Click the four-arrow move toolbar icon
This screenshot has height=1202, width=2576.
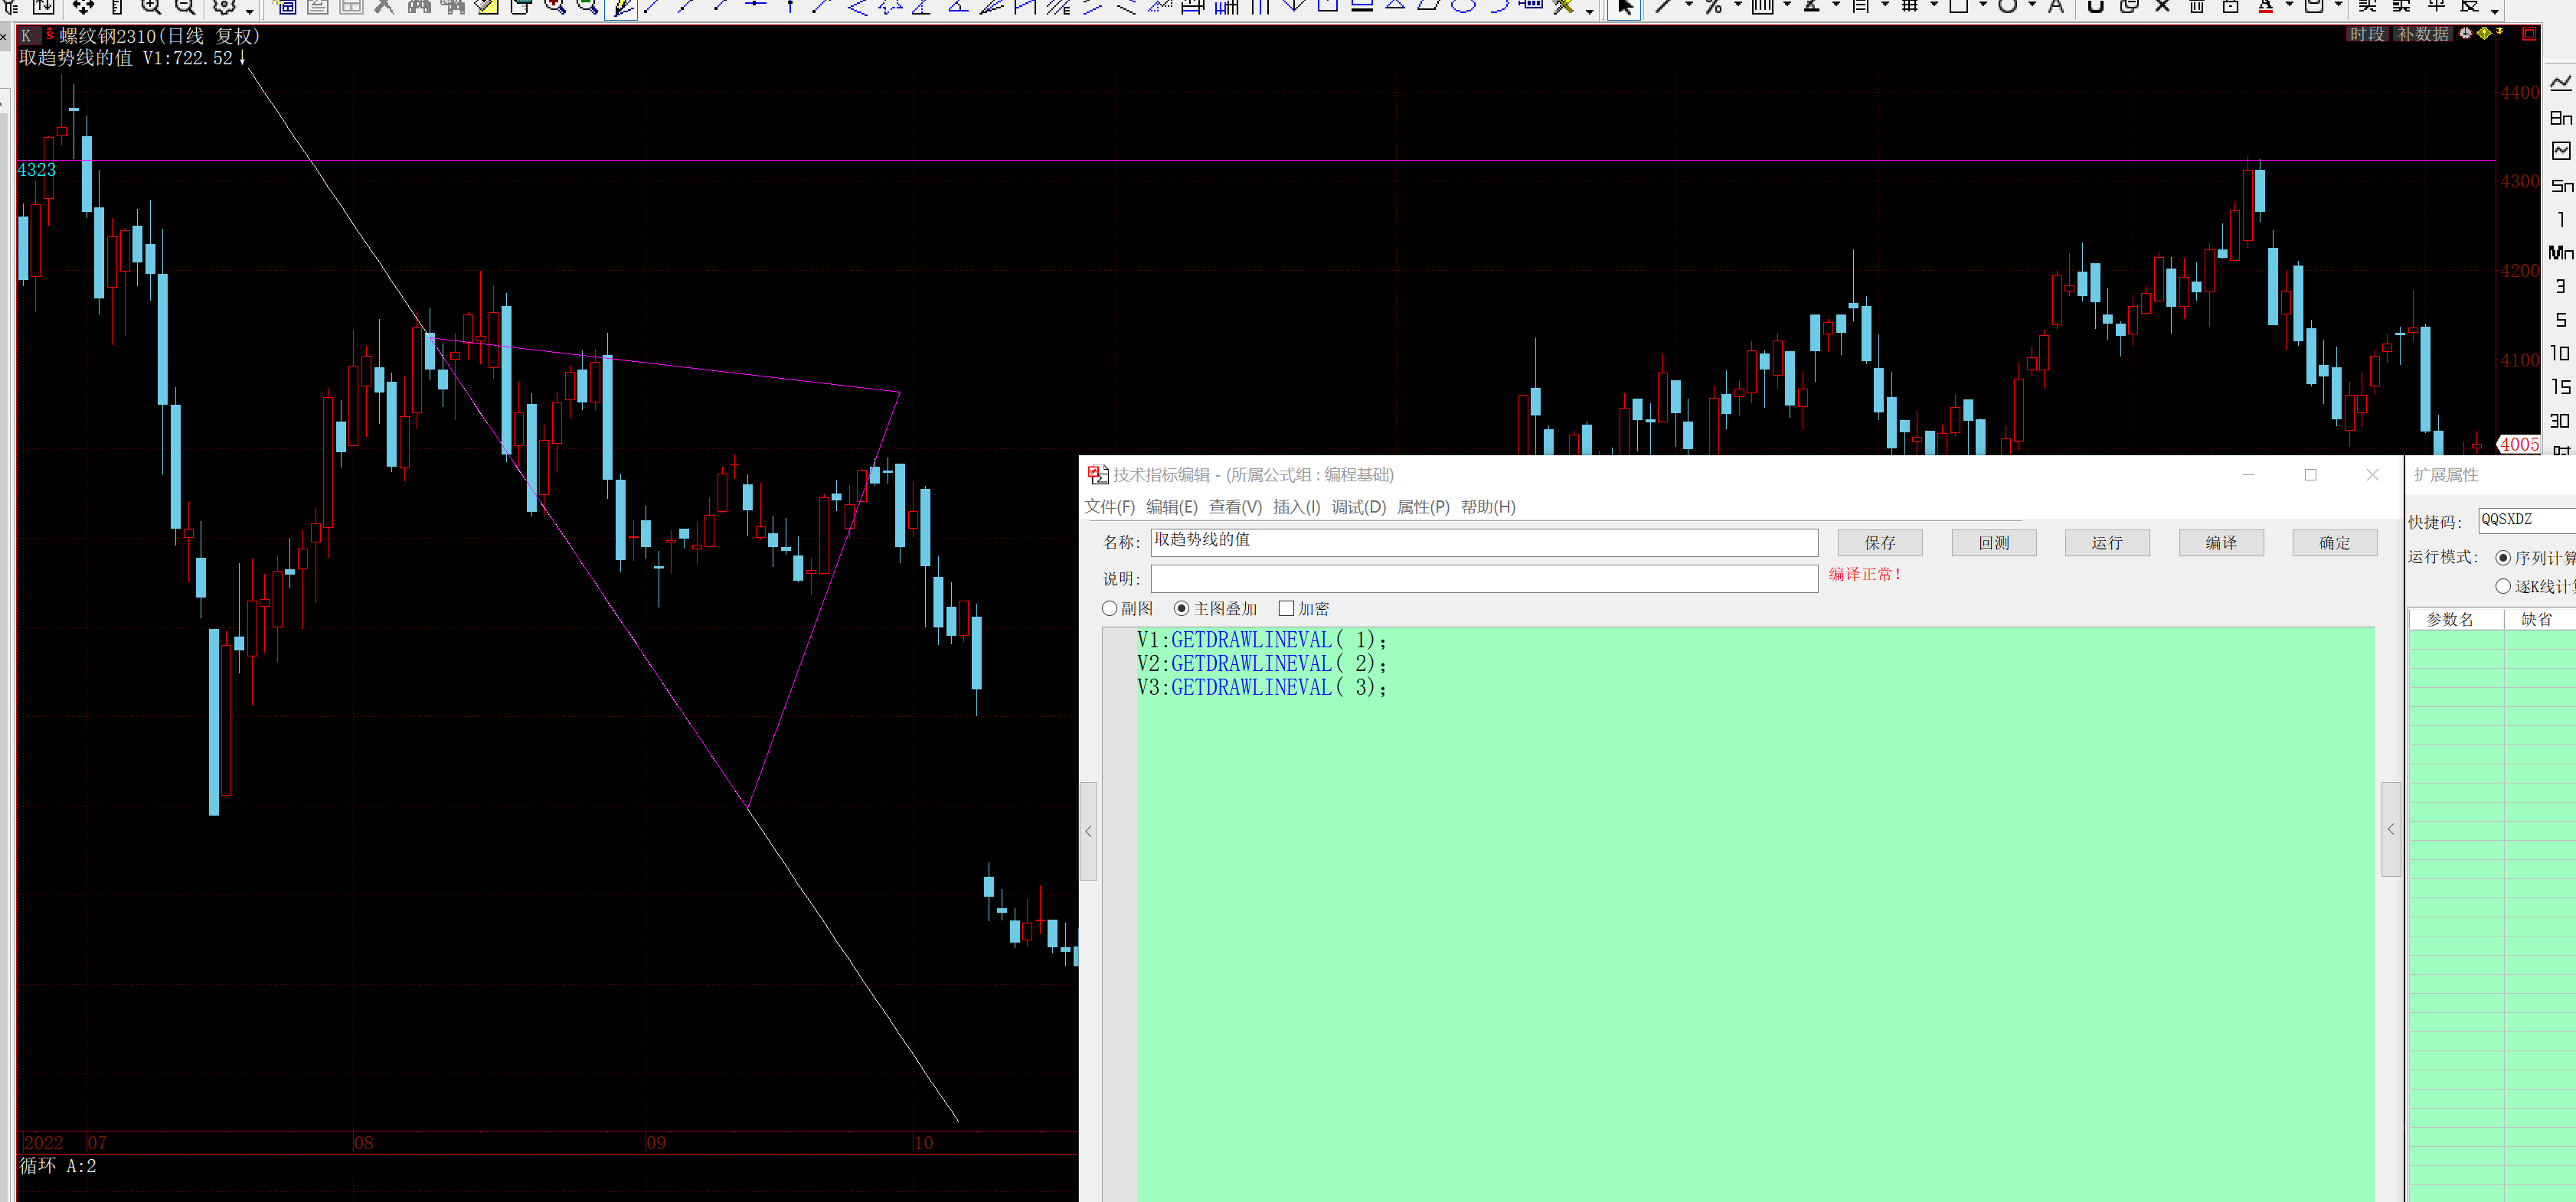pyautogui.click(x=83, y=7)
